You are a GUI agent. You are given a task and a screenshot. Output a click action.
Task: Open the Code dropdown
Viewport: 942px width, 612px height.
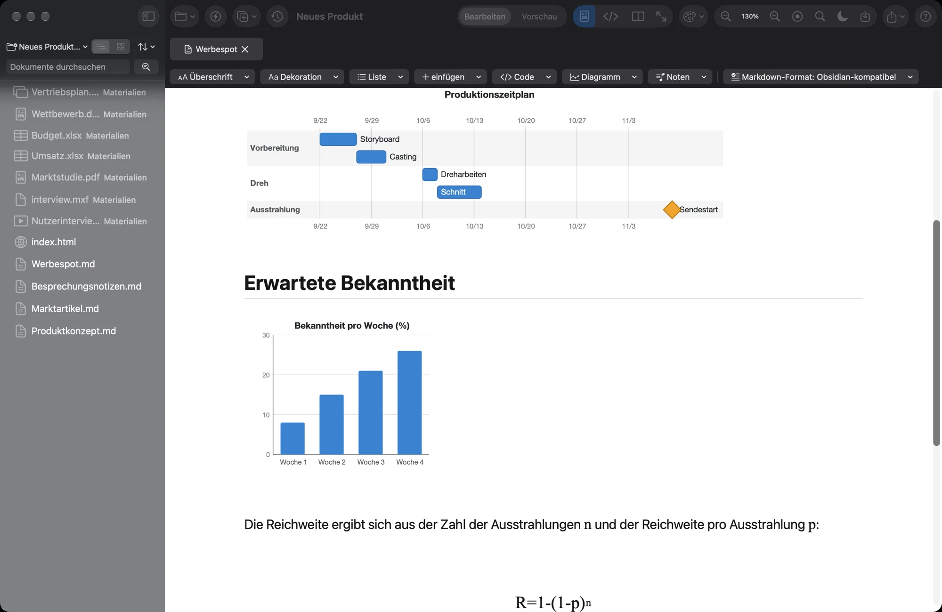[x=525, y=77]
